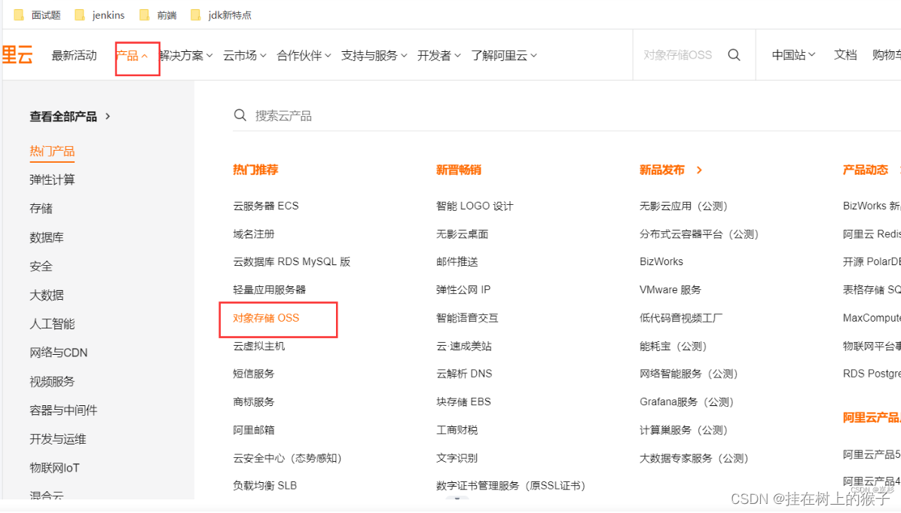The image size is (901, 513).
Task: Open 商标服务 product
Action: 253,402
